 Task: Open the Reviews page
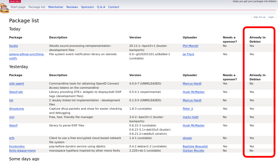(72, 7)
